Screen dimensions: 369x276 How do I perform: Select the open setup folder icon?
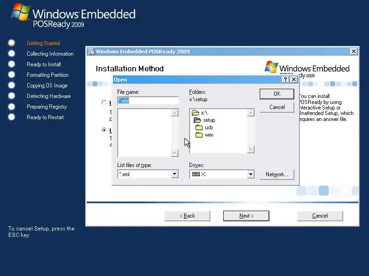click(197, 120)
